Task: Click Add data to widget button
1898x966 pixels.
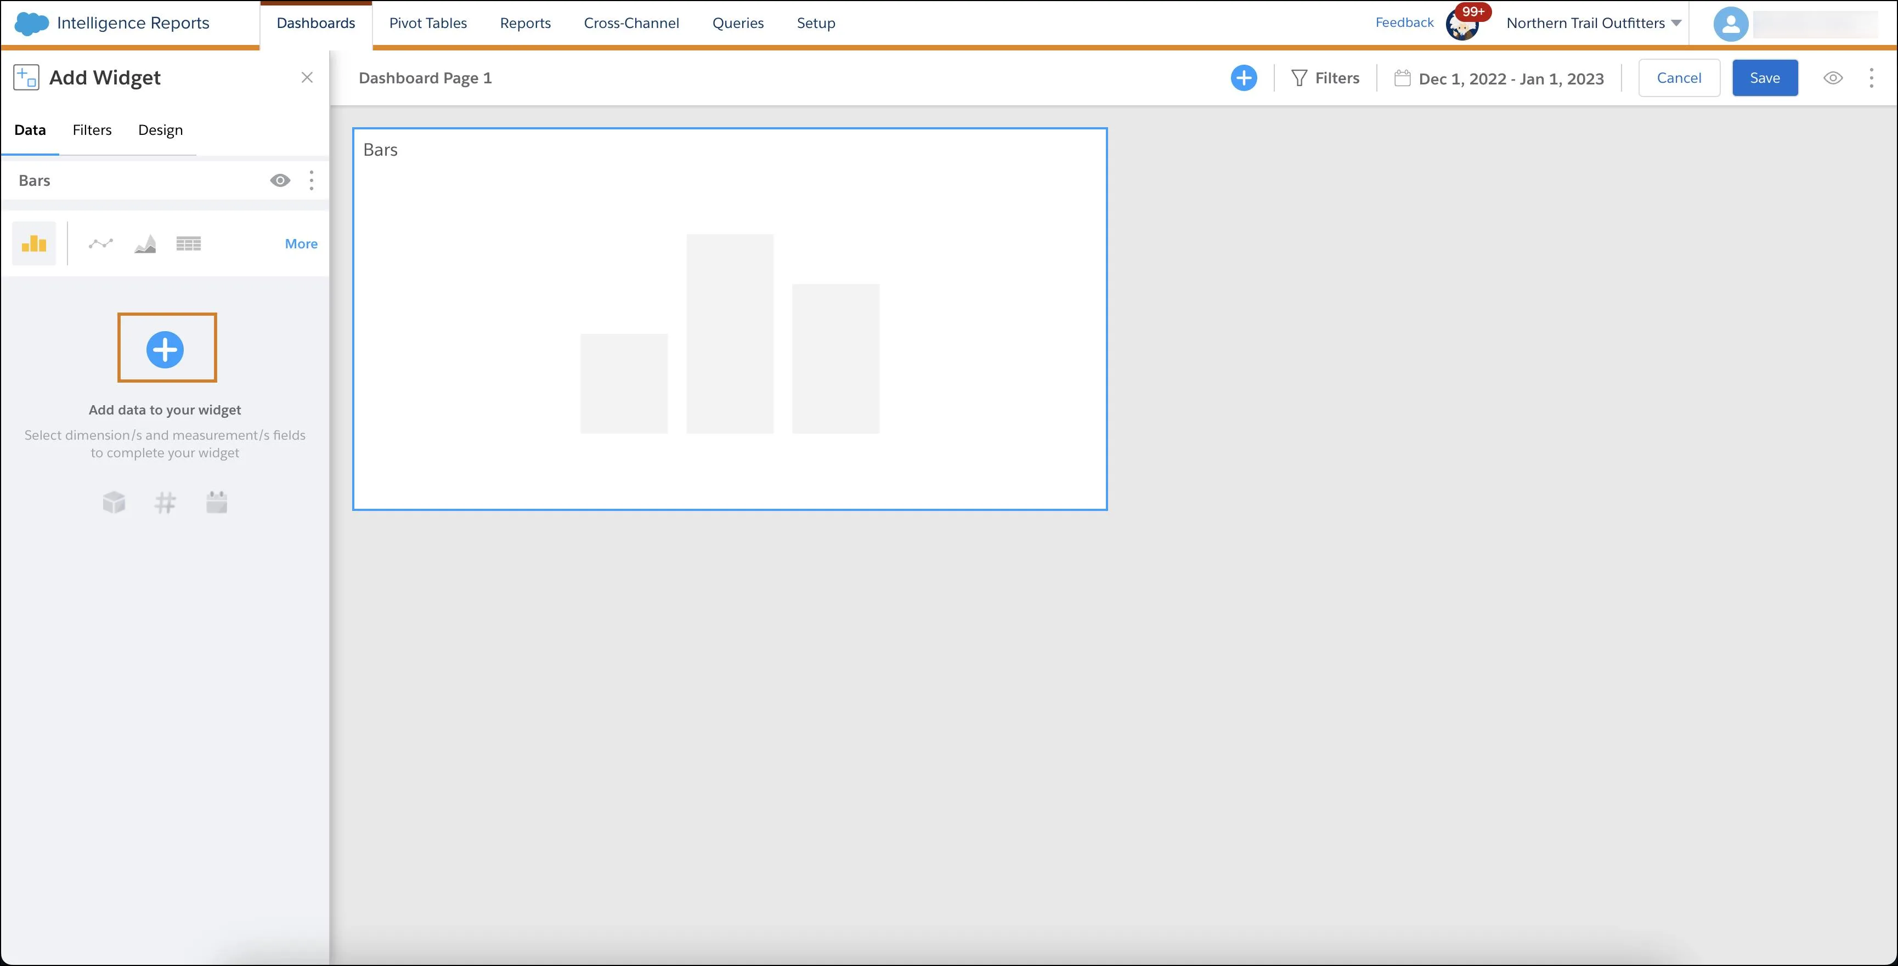Action: (x=166, y=350)
